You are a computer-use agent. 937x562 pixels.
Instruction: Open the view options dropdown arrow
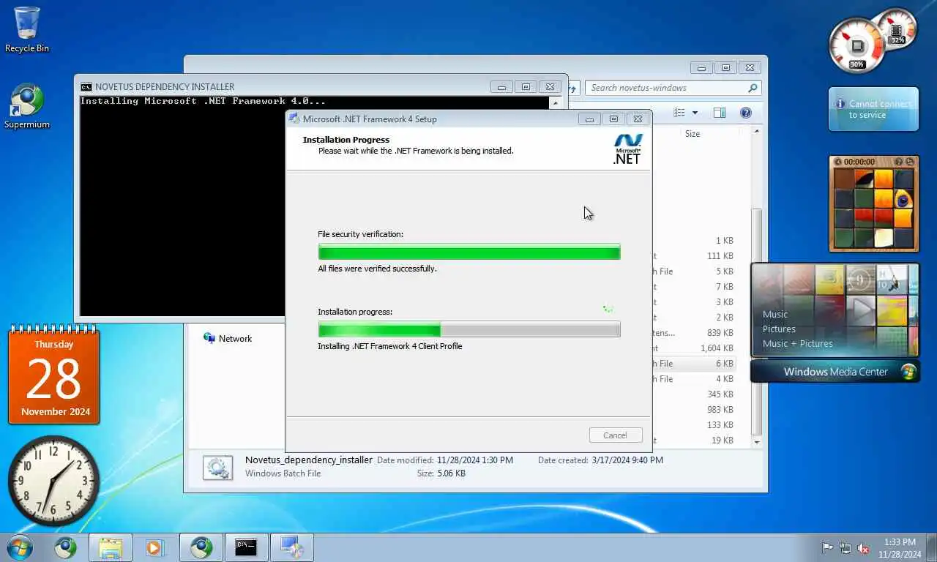tap(695, 113)
